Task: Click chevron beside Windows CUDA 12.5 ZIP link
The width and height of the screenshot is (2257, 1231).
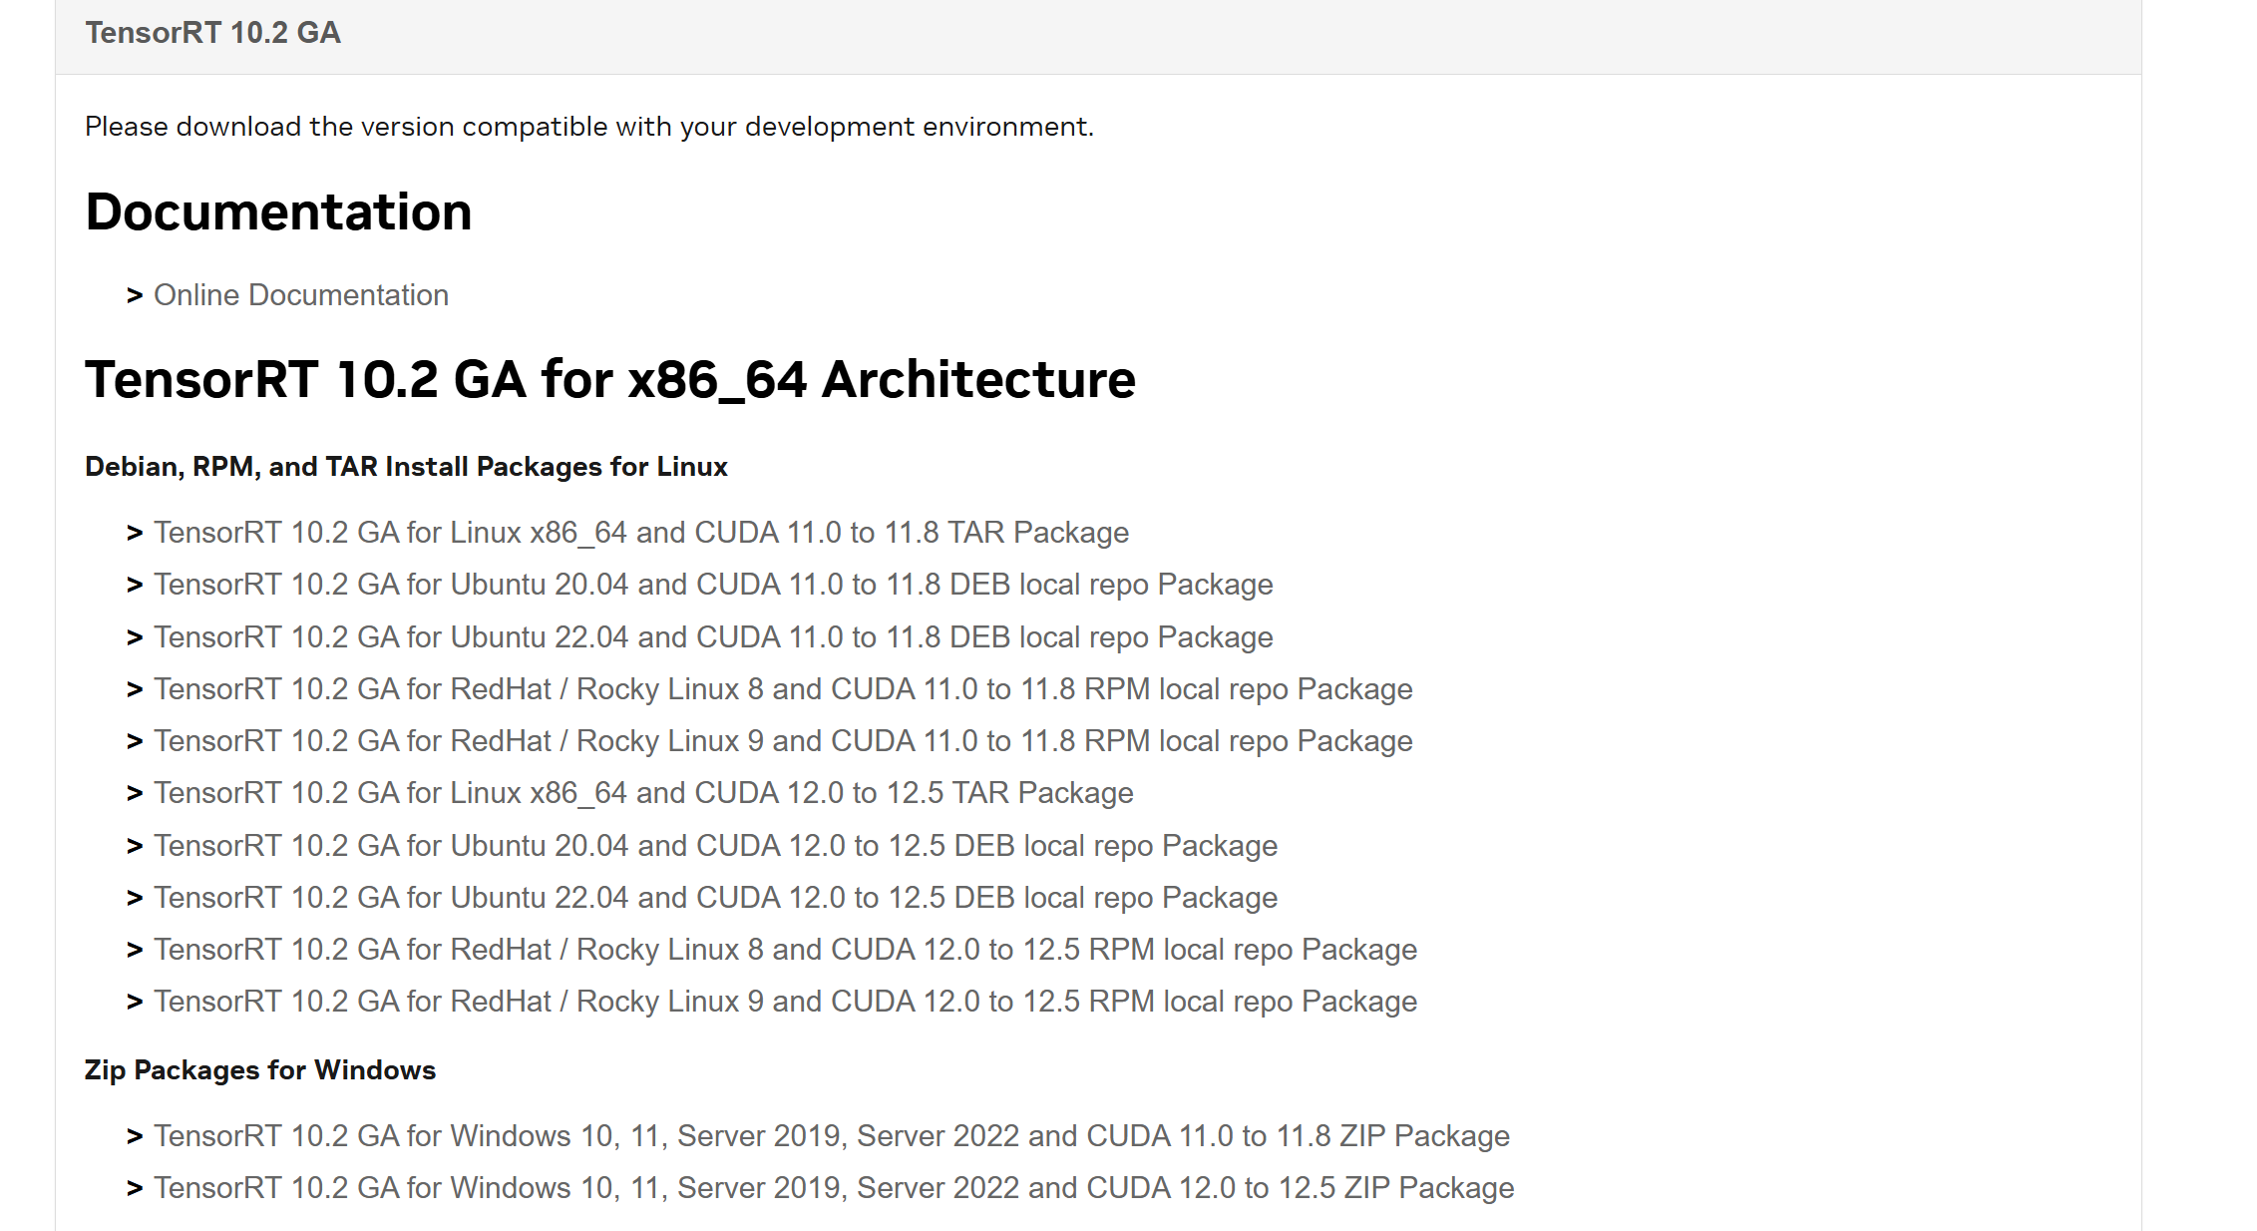Action: point(135,1188)
